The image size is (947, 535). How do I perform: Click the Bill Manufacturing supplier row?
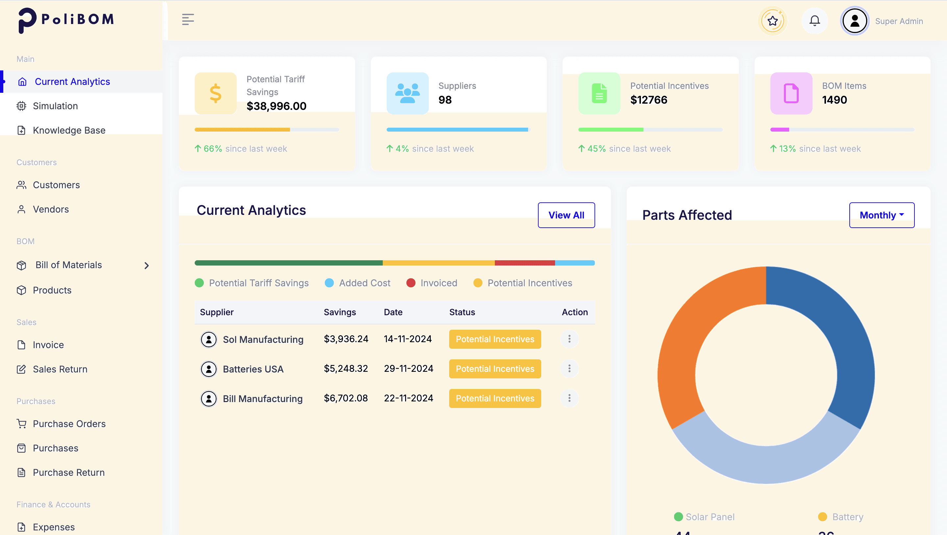click(262, 398)
